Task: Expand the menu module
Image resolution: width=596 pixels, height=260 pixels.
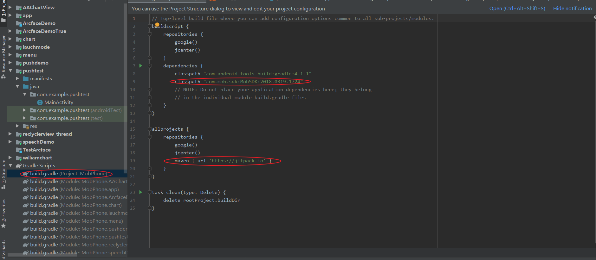Action: pos(10,55)
